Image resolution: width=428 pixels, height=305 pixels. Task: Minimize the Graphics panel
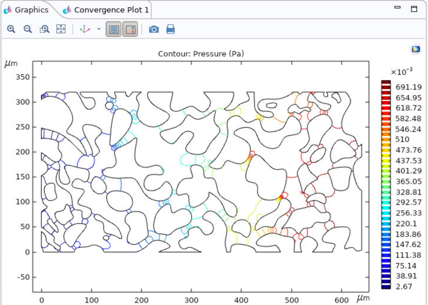[x=398, y=7]
